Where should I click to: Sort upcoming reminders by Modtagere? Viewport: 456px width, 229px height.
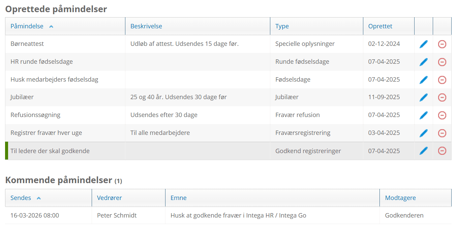tap(400, 198)
